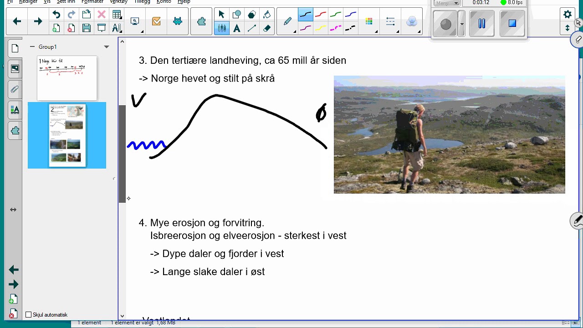Open the color palette dropdown
The width and height of the screenshot is (583, 328).
[370, 21]
